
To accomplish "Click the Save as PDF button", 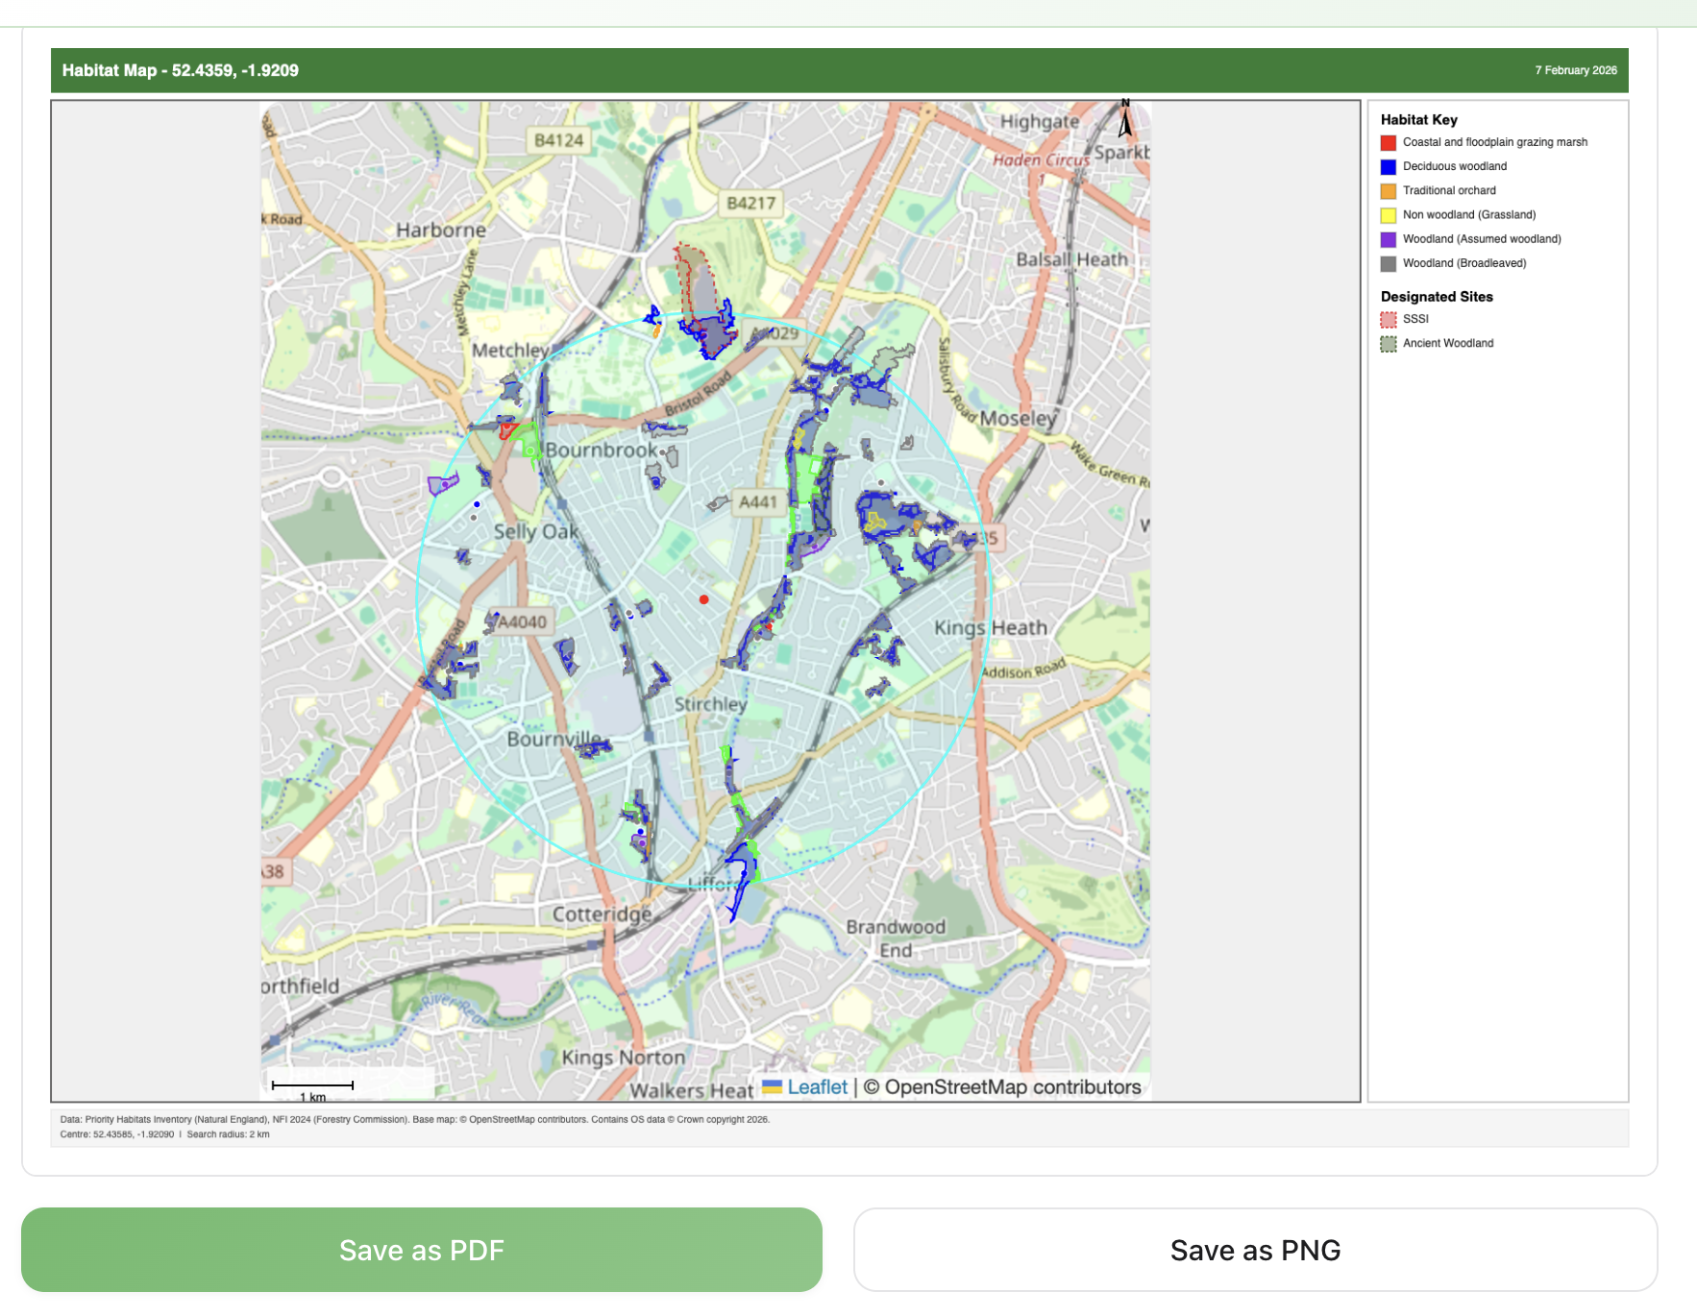I will (x=422, y=1250).
